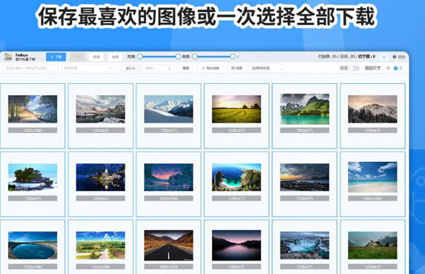Click the grid view toolbar button
This screenshot has width=425, height=274.
(237, 68)
